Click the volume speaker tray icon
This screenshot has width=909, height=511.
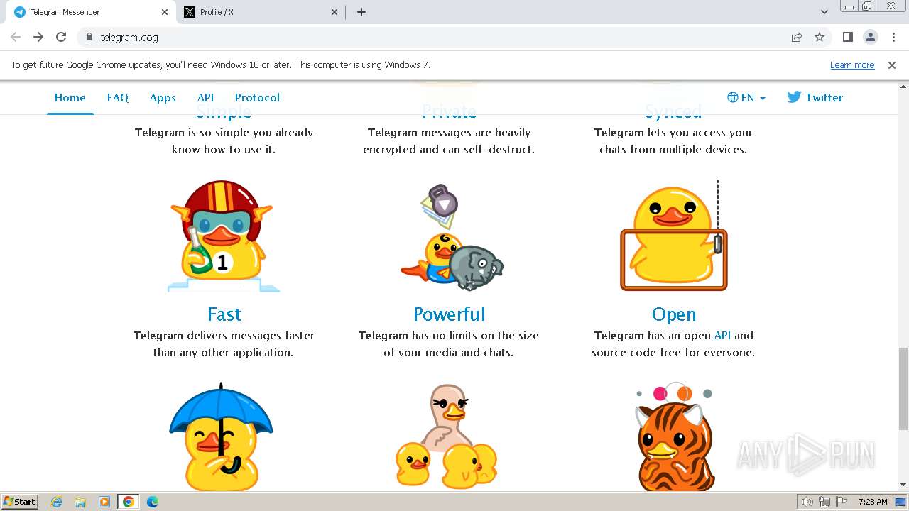[807, 502]
